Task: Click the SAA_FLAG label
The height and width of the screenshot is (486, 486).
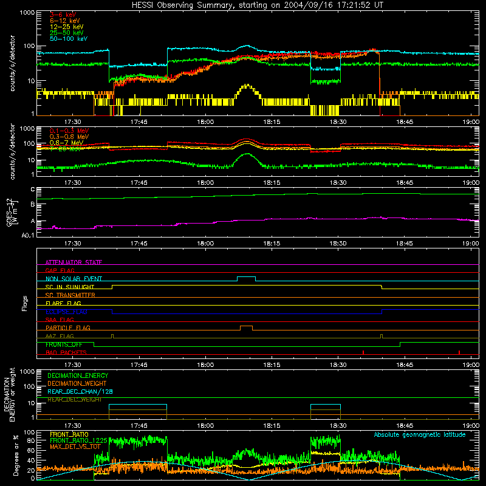Action: (x=60, y=320)
